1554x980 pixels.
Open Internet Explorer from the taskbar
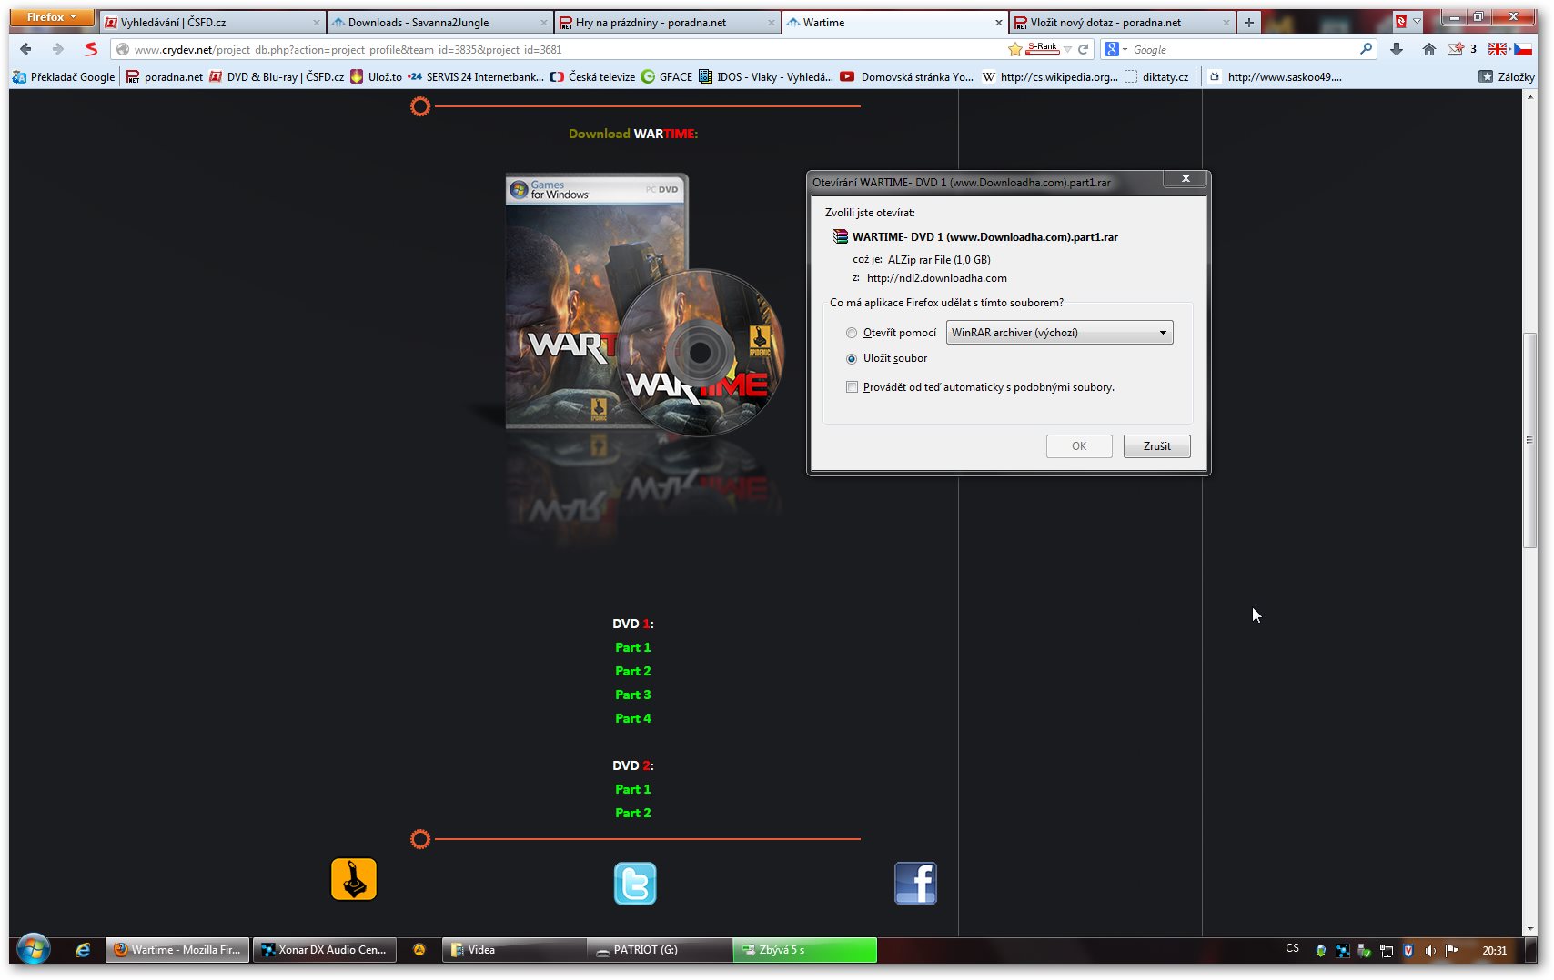[x=83, y=950]
